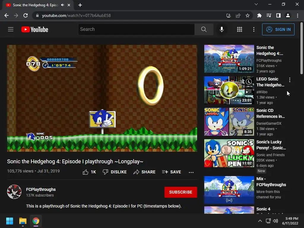Toggle Chrome side panel
This screenshot has height=228, width=304.
[278, 15]
